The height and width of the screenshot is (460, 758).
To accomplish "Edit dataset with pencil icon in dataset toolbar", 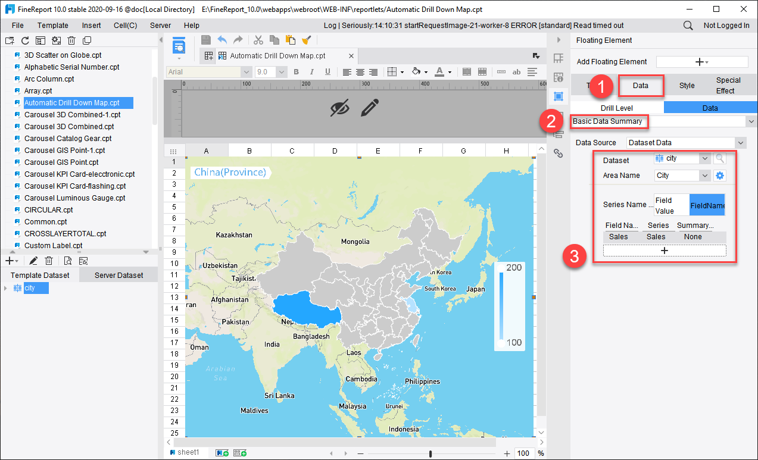I will (x=33, y=261).
